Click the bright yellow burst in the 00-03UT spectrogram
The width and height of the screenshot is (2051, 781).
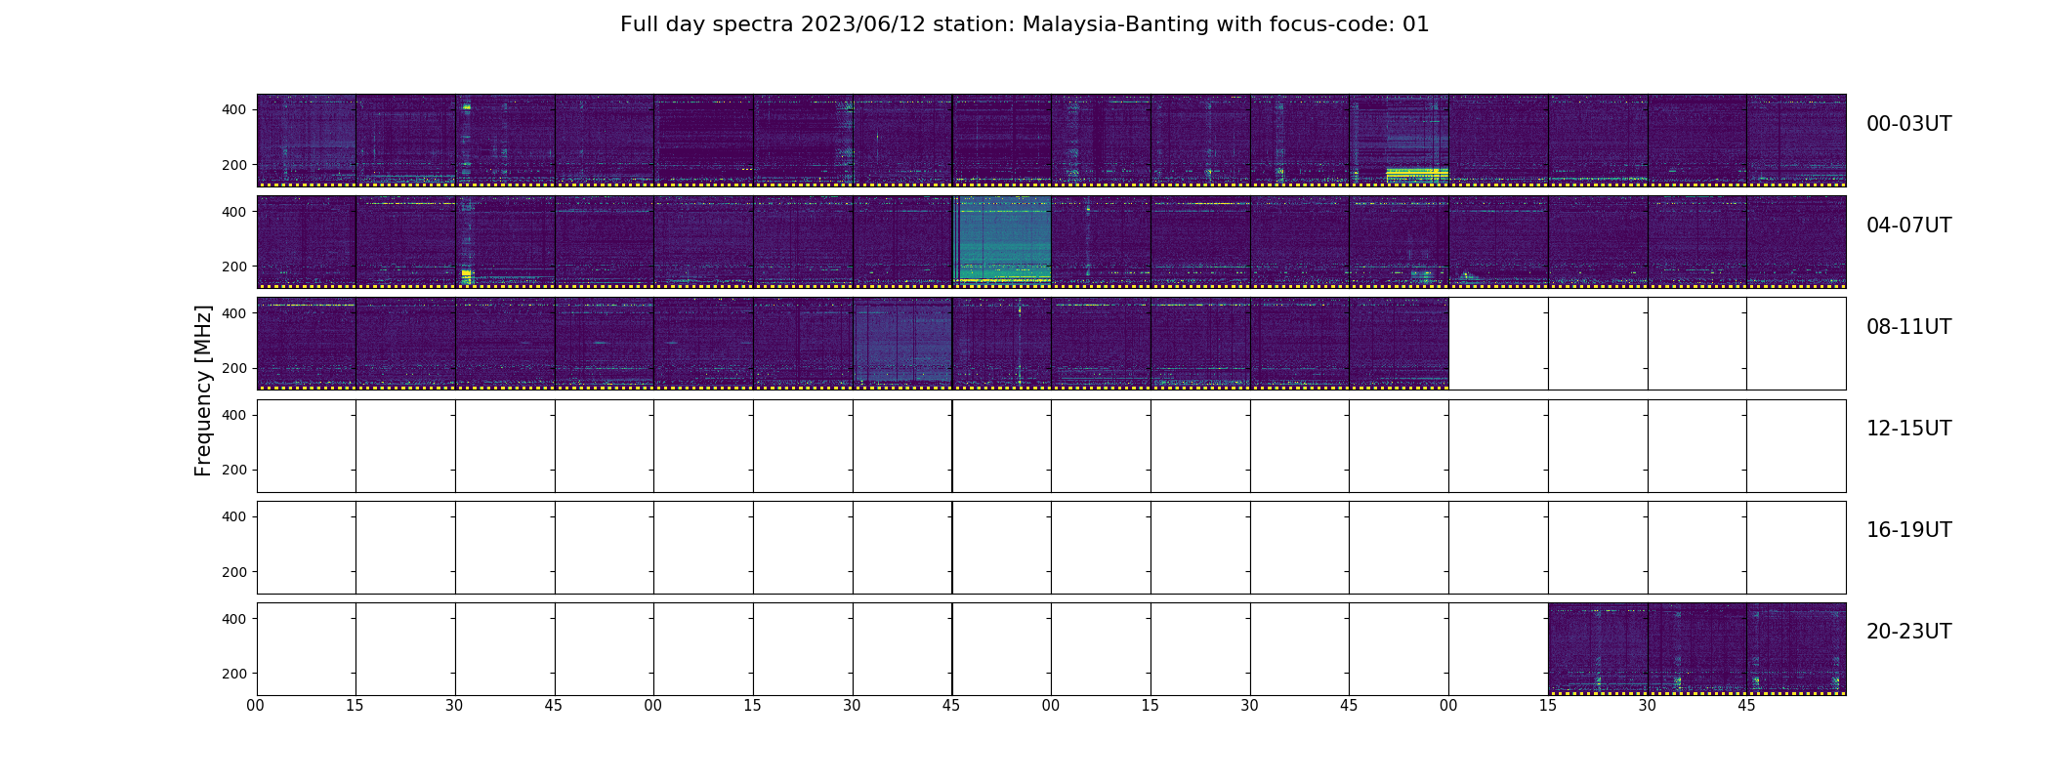tap(1416, 175)
